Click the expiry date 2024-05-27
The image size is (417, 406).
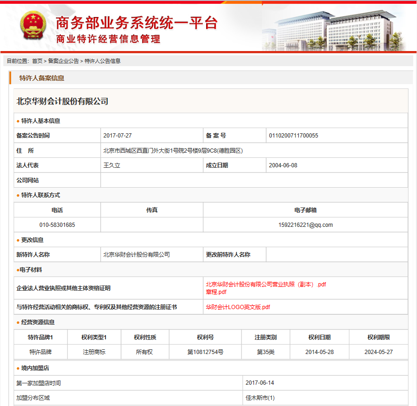[378, 352]
